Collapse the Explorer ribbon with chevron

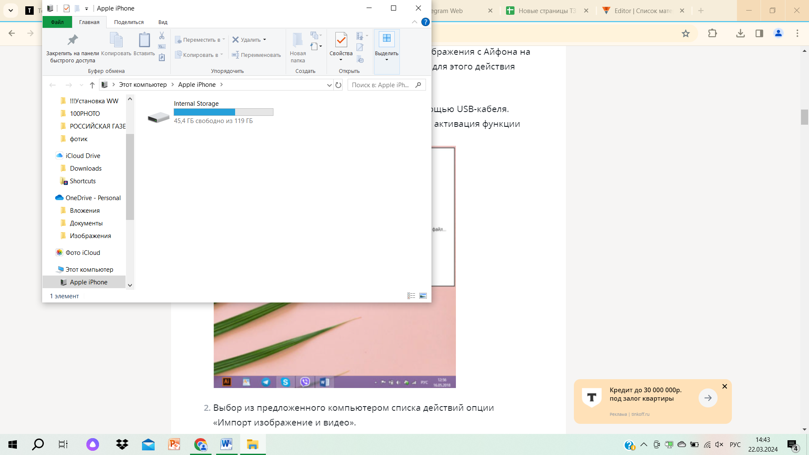[415, 22]
